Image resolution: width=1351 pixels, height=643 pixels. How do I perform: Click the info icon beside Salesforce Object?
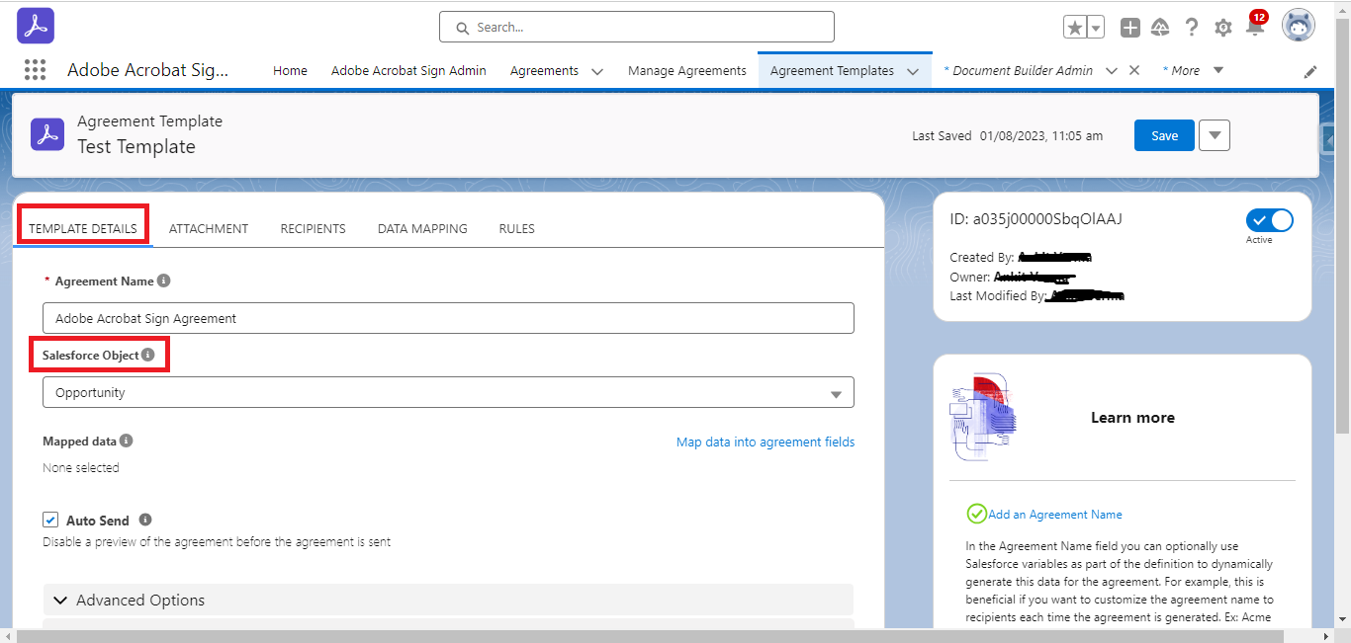click(x=148, y=355)
